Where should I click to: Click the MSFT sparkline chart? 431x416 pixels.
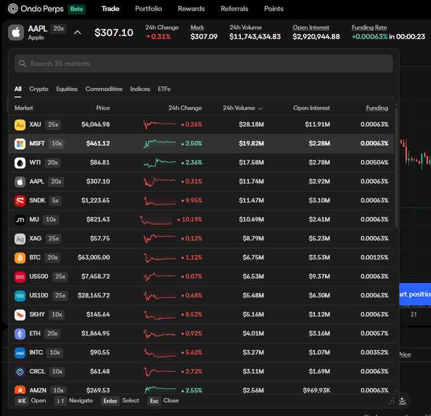(160, 143)
